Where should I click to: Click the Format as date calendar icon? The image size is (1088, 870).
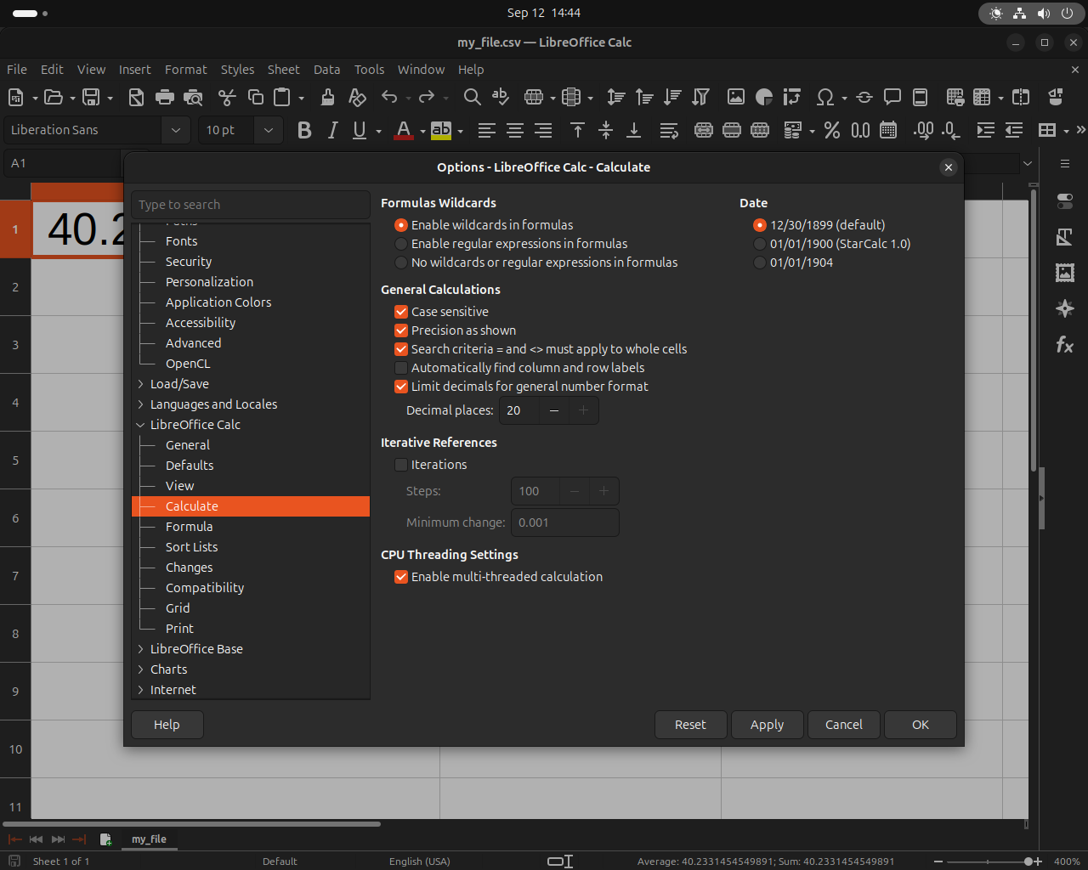(x=888, y=130)
